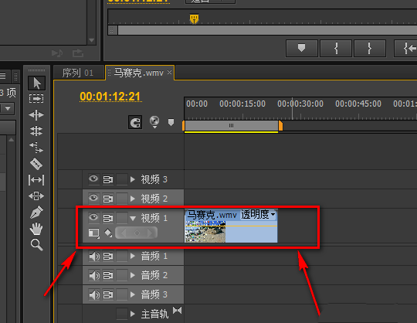
Task: Toggle the Snap magnet button
Action: tap(135, 122)
